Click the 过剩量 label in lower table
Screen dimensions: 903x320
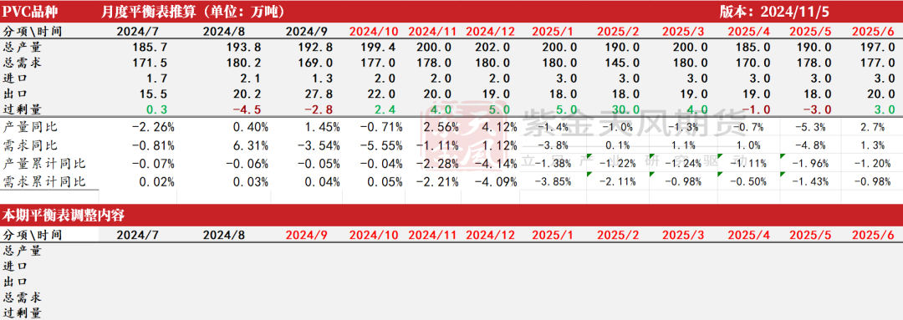tap(23, 313)
